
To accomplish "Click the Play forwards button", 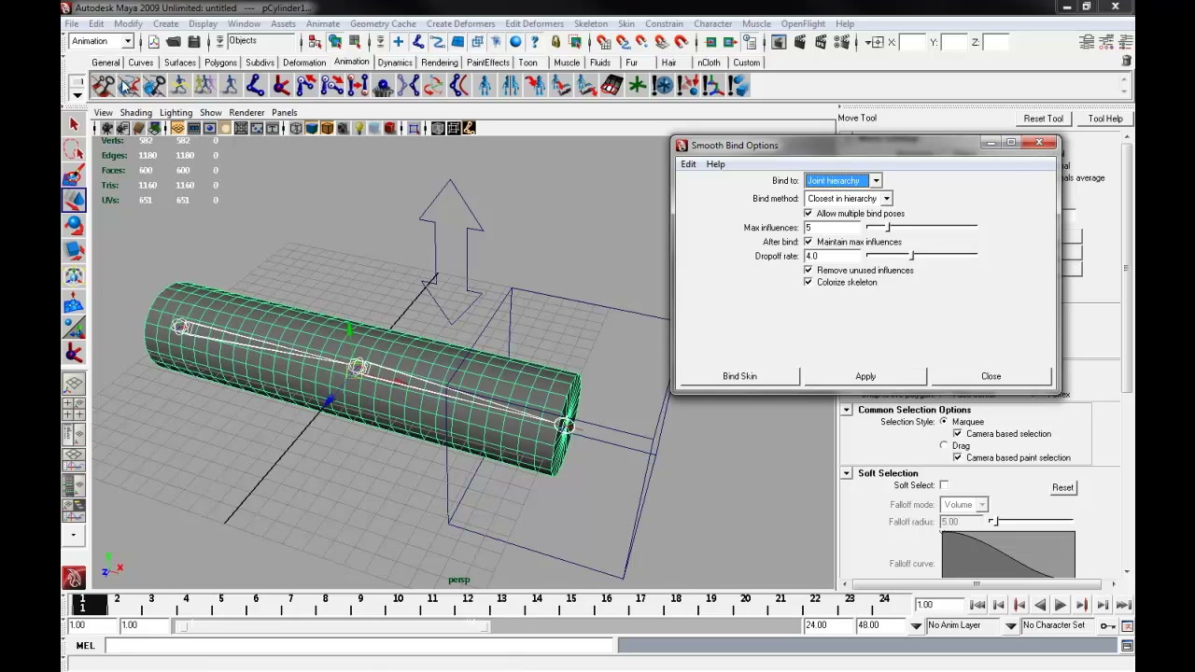I will [x=1061, y=605].
